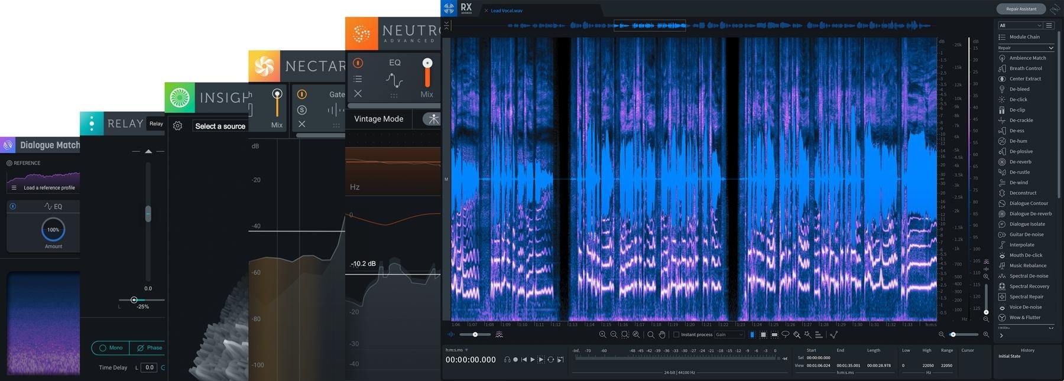Image resolution: width=1064 pixels, height=381 pixels.
Task: Click the zoom out magnifier in RX toolbar
Action: 614,334
